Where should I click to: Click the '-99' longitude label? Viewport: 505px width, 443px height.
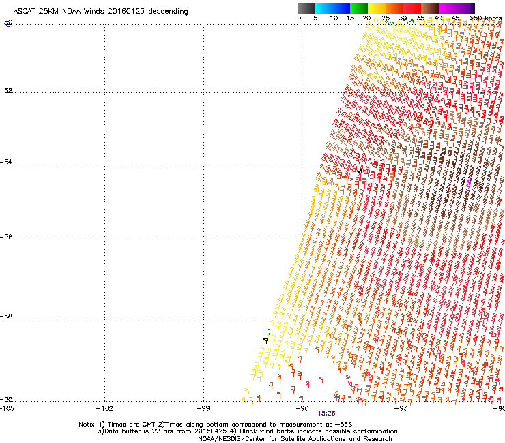pos(203,408)
